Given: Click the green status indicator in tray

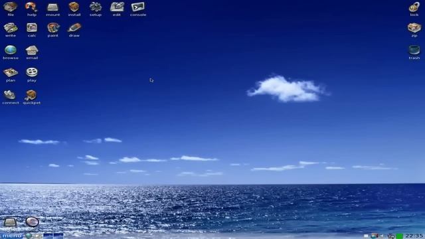Looking at the screenshot, I should point(399,236).
